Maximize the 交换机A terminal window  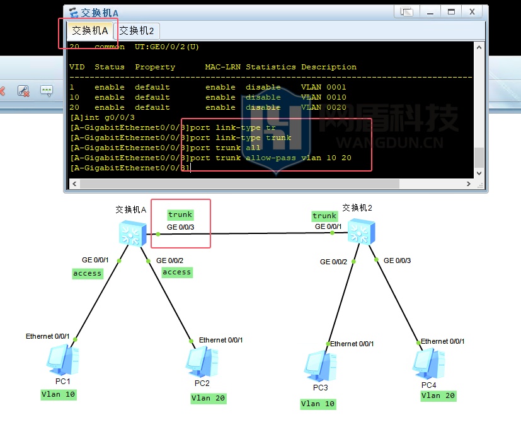pyautogui.click(x=451, y=12)
